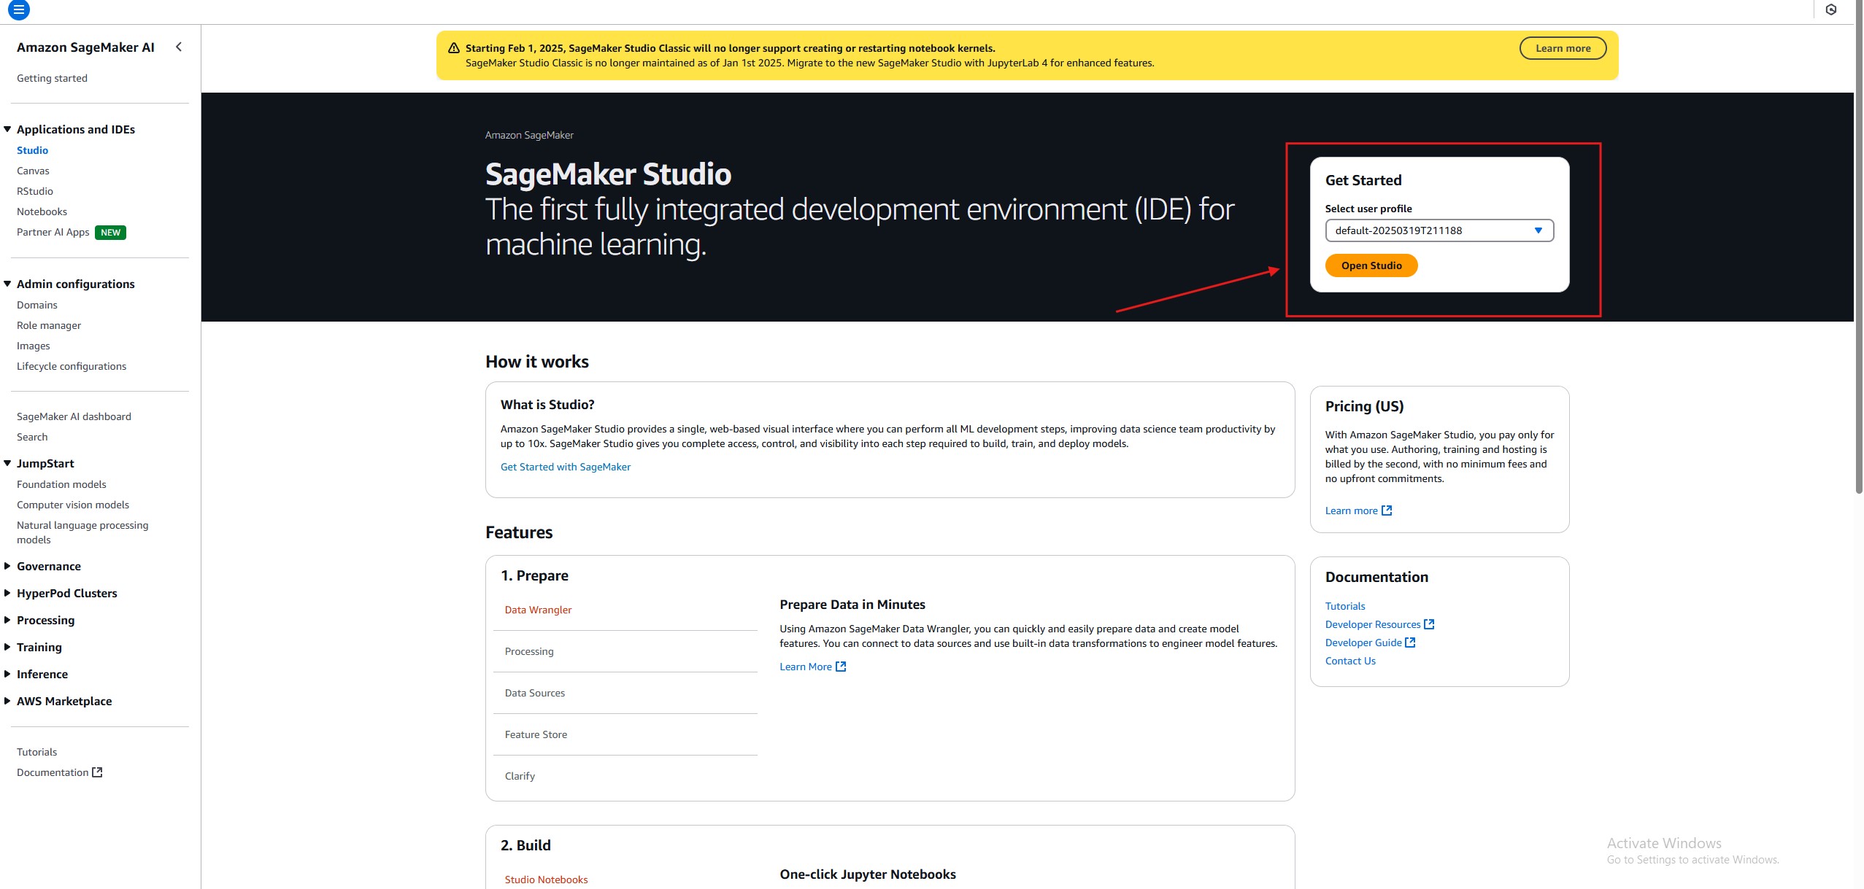Click the blue hamburger menu icon
This screenshot has width=1864, height=889.
click(19, 10)
